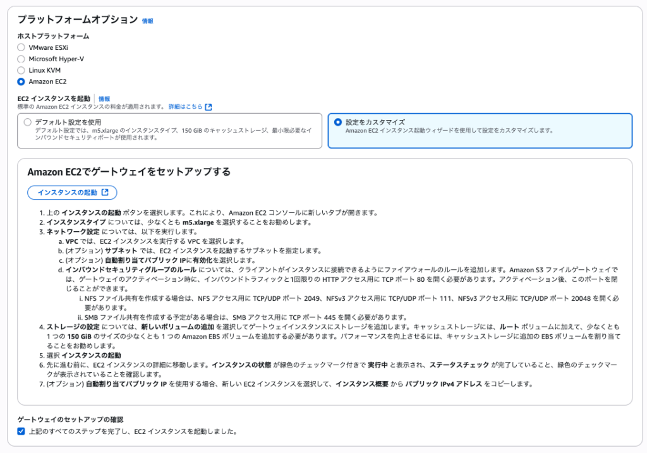The height and width of the screenshot is (453, 647).
Task: Click the bold "インスタンスタイプ" text in step 2
Action: 76,222
